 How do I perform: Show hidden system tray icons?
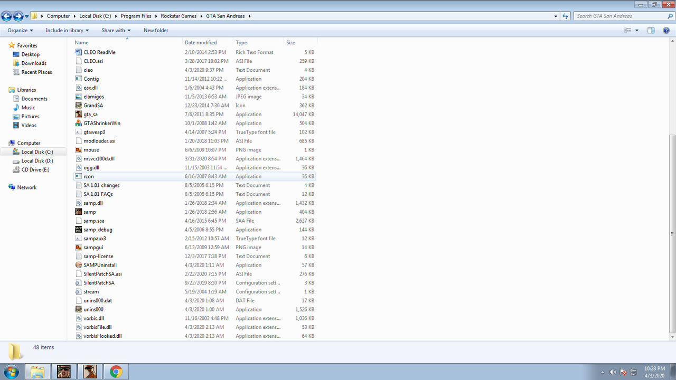[x=603, y=372]
